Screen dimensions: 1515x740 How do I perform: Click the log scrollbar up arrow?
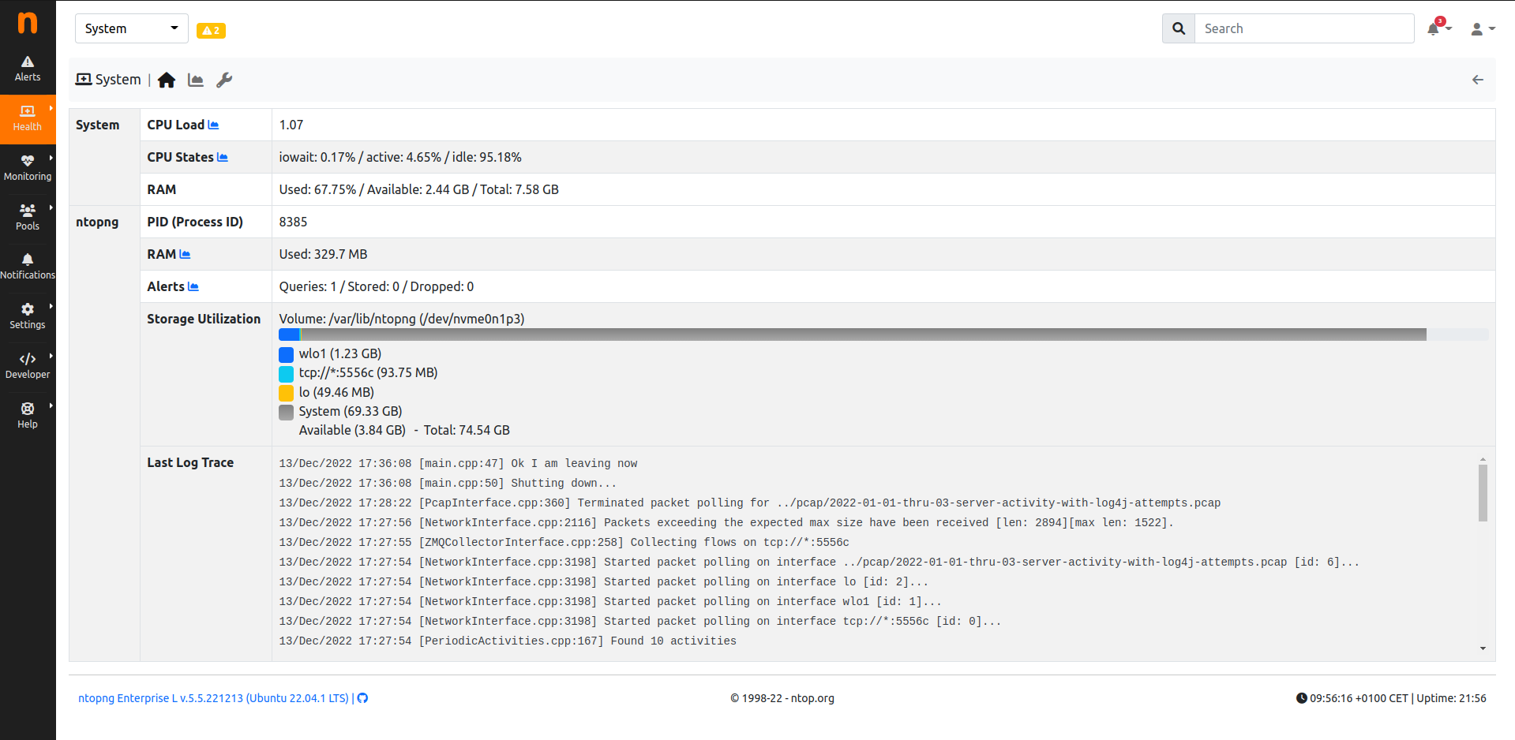coord(1483,459)
